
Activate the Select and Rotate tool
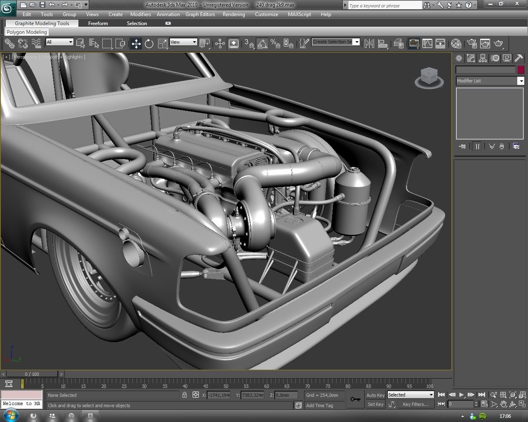[x=149, y=43]
